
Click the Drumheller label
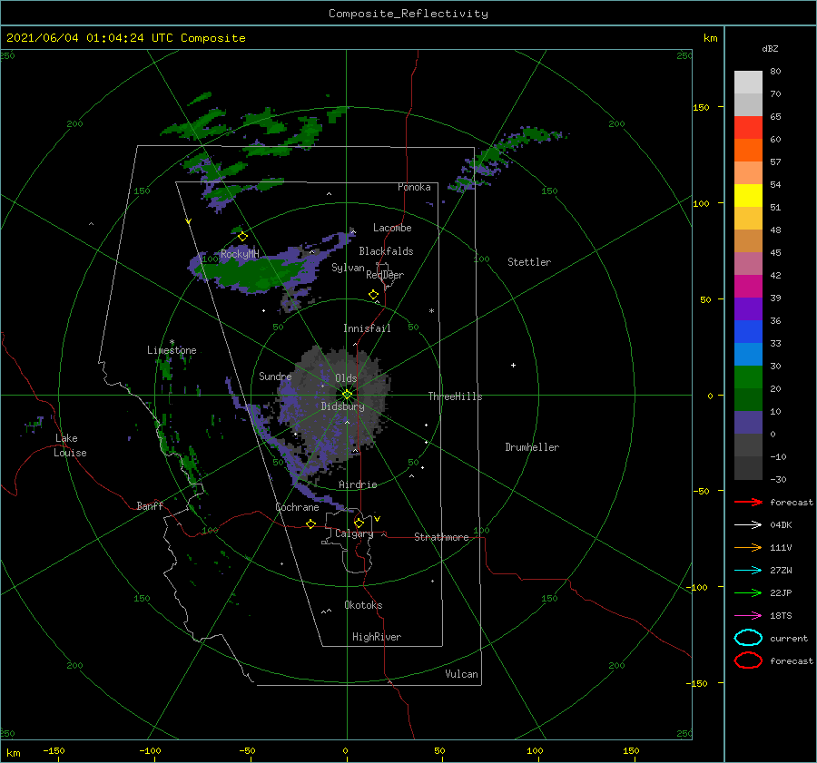[x=532, y=447]
